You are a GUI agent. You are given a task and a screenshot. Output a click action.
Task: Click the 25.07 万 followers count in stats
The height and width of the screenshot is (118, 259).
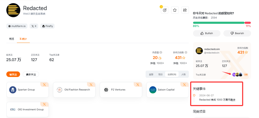13,60
